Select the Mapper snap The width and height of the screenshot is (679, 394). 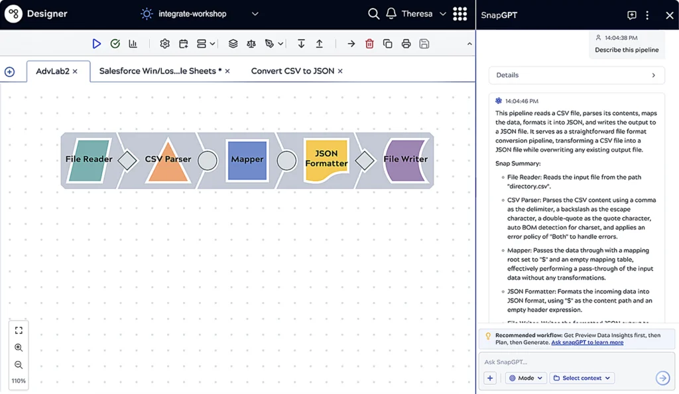(x=247, y=160)
